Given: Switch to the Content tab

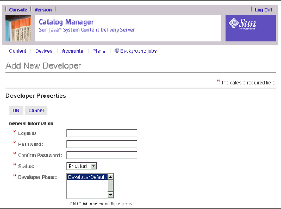Looking at the screenshot, I should point(17,51).
